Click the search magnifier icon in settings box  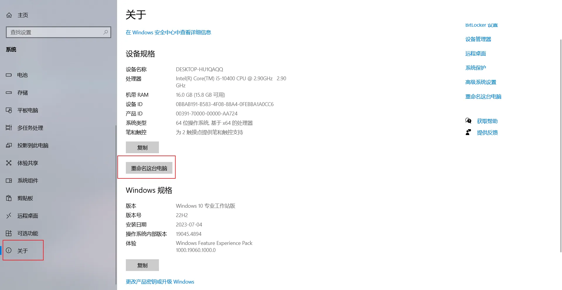coord(106,32)
